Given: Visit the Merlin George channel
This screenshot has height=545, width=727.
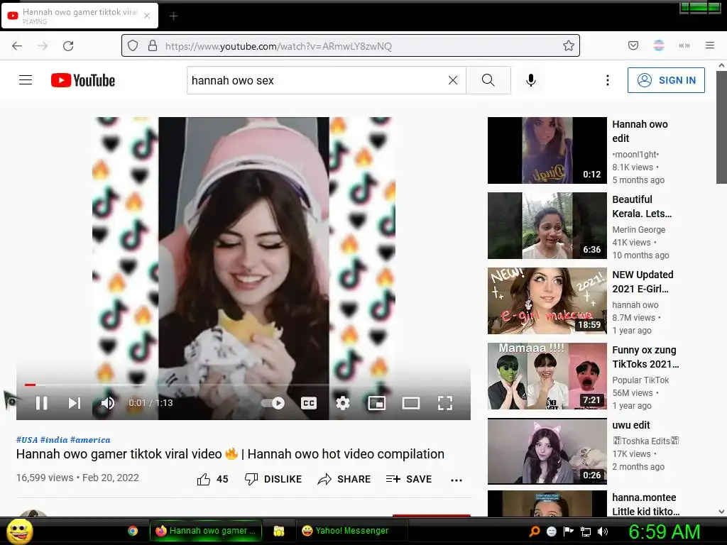Looking at the screenshot, I should [x=639, y=229].
